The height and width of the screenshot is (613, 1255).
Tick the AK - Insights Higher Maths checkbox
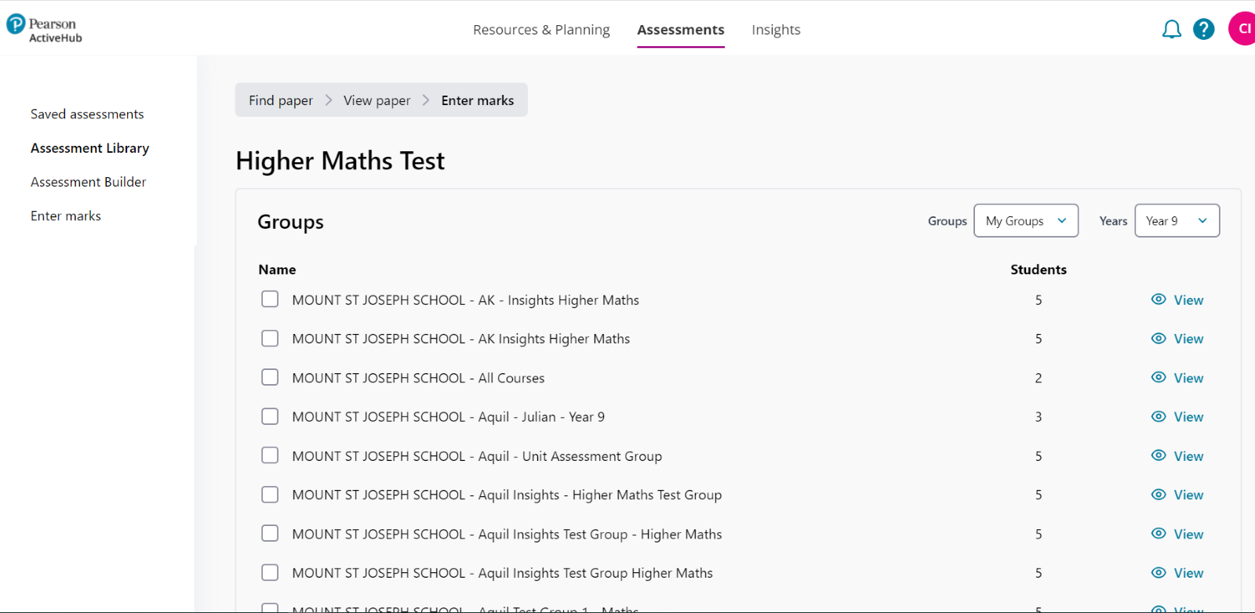[x=270, y=299]
